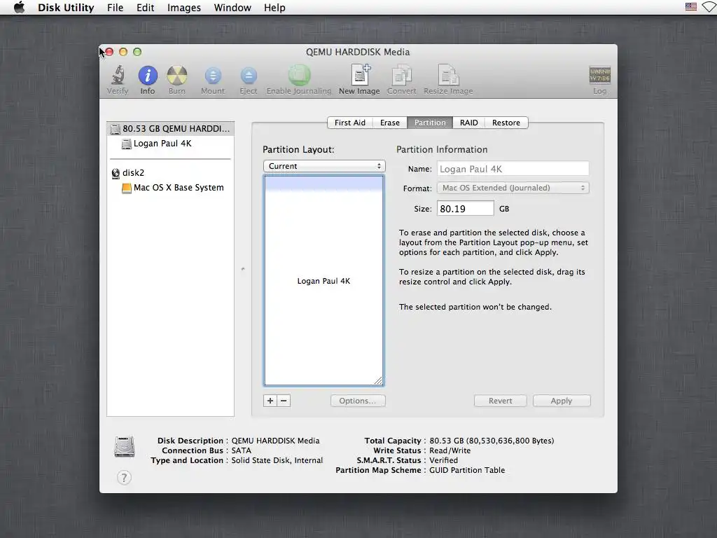Select the Partition tab
717x538 pixels.
pyautogui.click(x=430, y=123)
